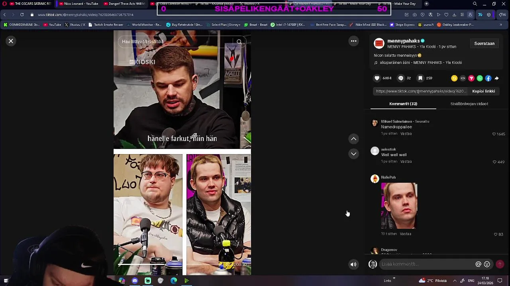
Task: Open the taskbar clock showing 17.18
Action: pyautogui.click(x=485, y=281)
